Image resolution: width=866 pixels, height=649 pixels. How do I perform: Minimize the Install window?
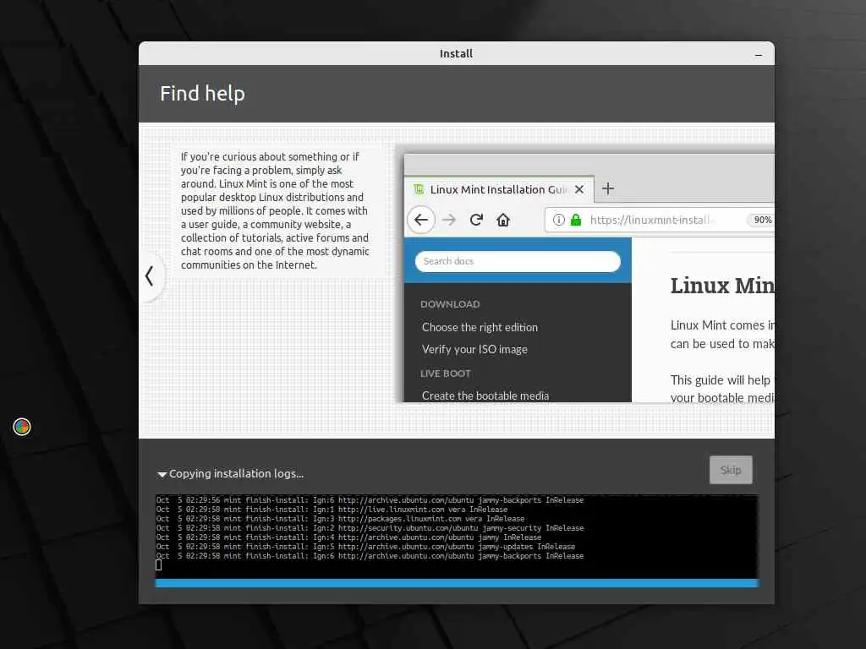(759, 55)
